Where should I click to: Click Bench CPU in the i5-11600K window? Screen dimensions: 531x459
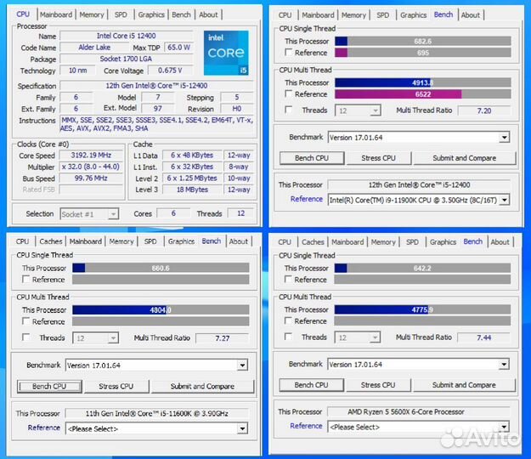[x=49, y=386]
